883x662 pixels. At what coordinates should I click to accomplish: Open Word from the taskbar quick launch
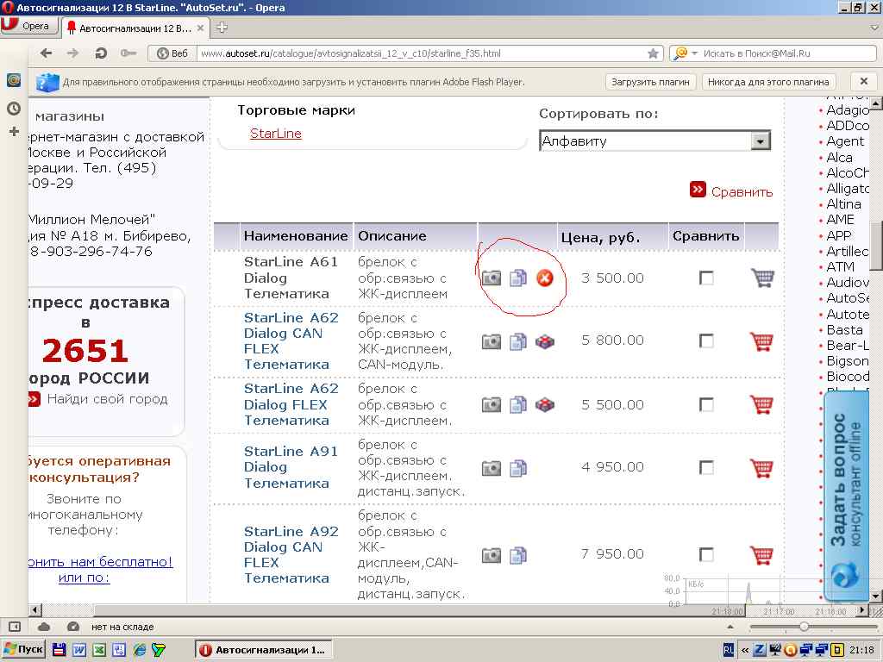(78, 650)
